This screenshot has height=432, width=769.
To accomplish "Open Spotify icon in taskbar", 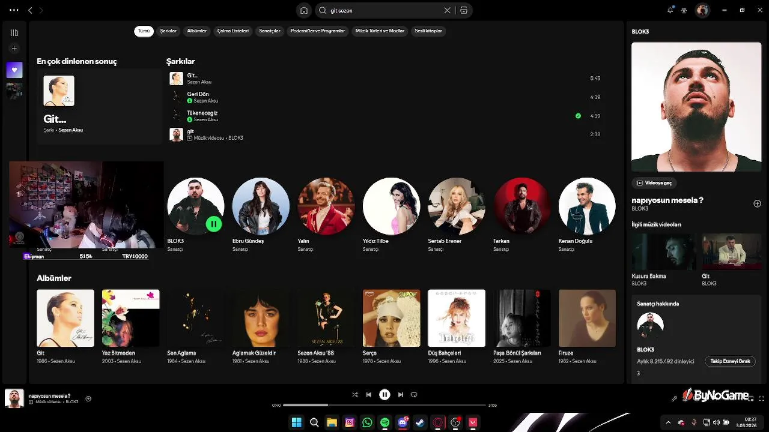I will click(384, 422).
